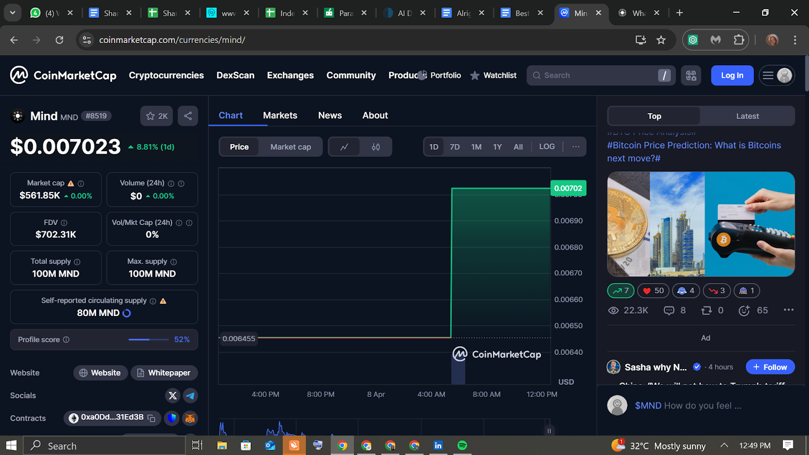This screenshot has width=809, height=455.
Task: Toggle LOG scale on chart
Action: [547, 147]
